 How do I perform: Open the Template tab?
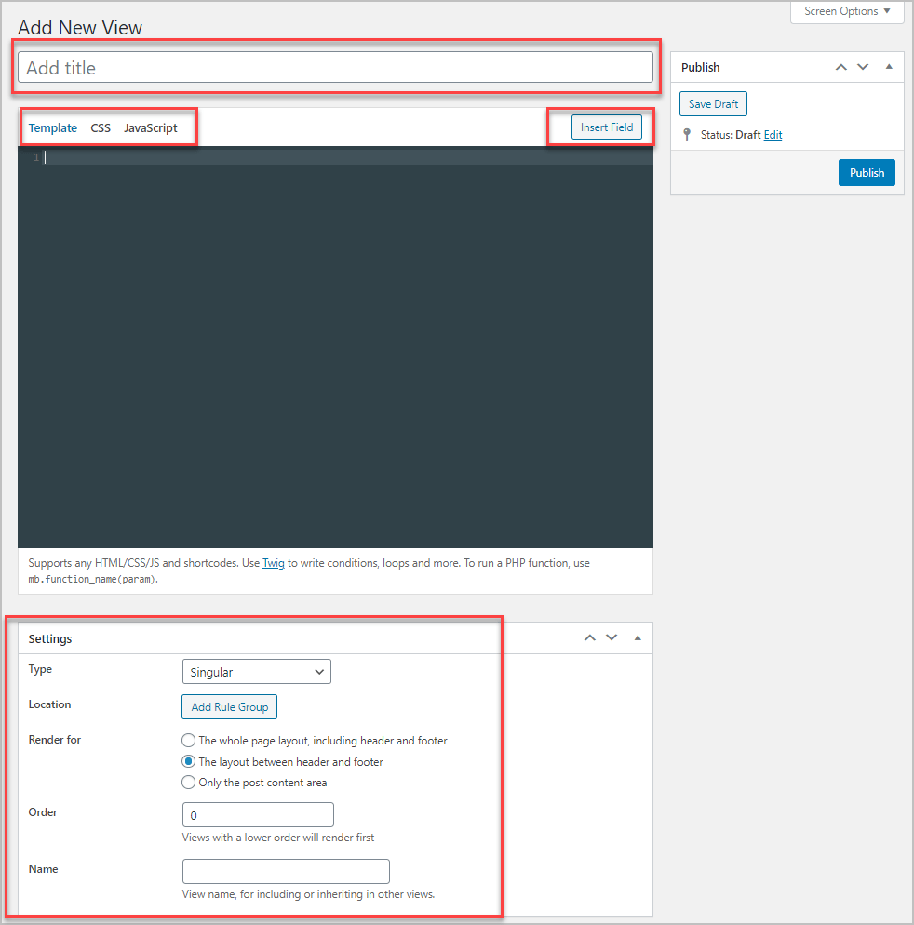tap(52, 128)
